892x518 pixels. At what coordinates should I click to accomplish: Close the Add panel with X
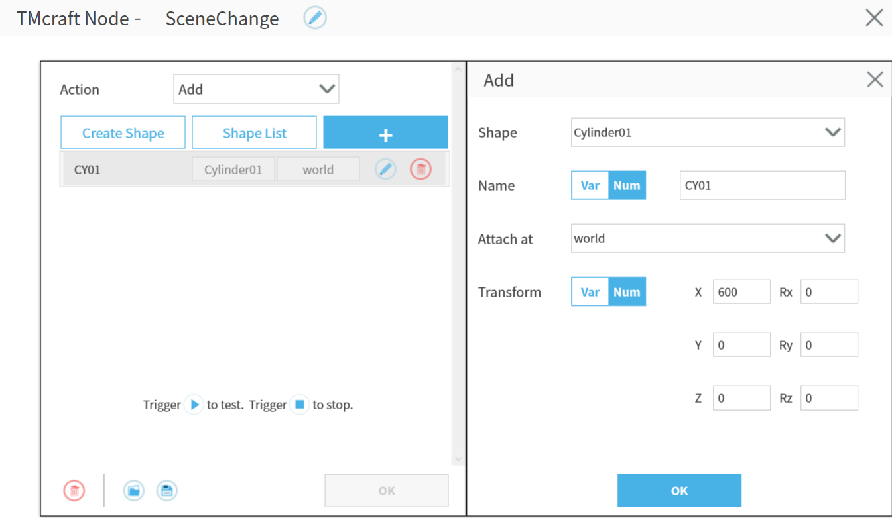point(875,80)
